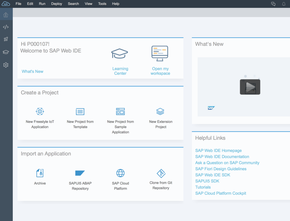290x221 pixels.
Task: Select New Extension Project label
Action: [161, 124]
